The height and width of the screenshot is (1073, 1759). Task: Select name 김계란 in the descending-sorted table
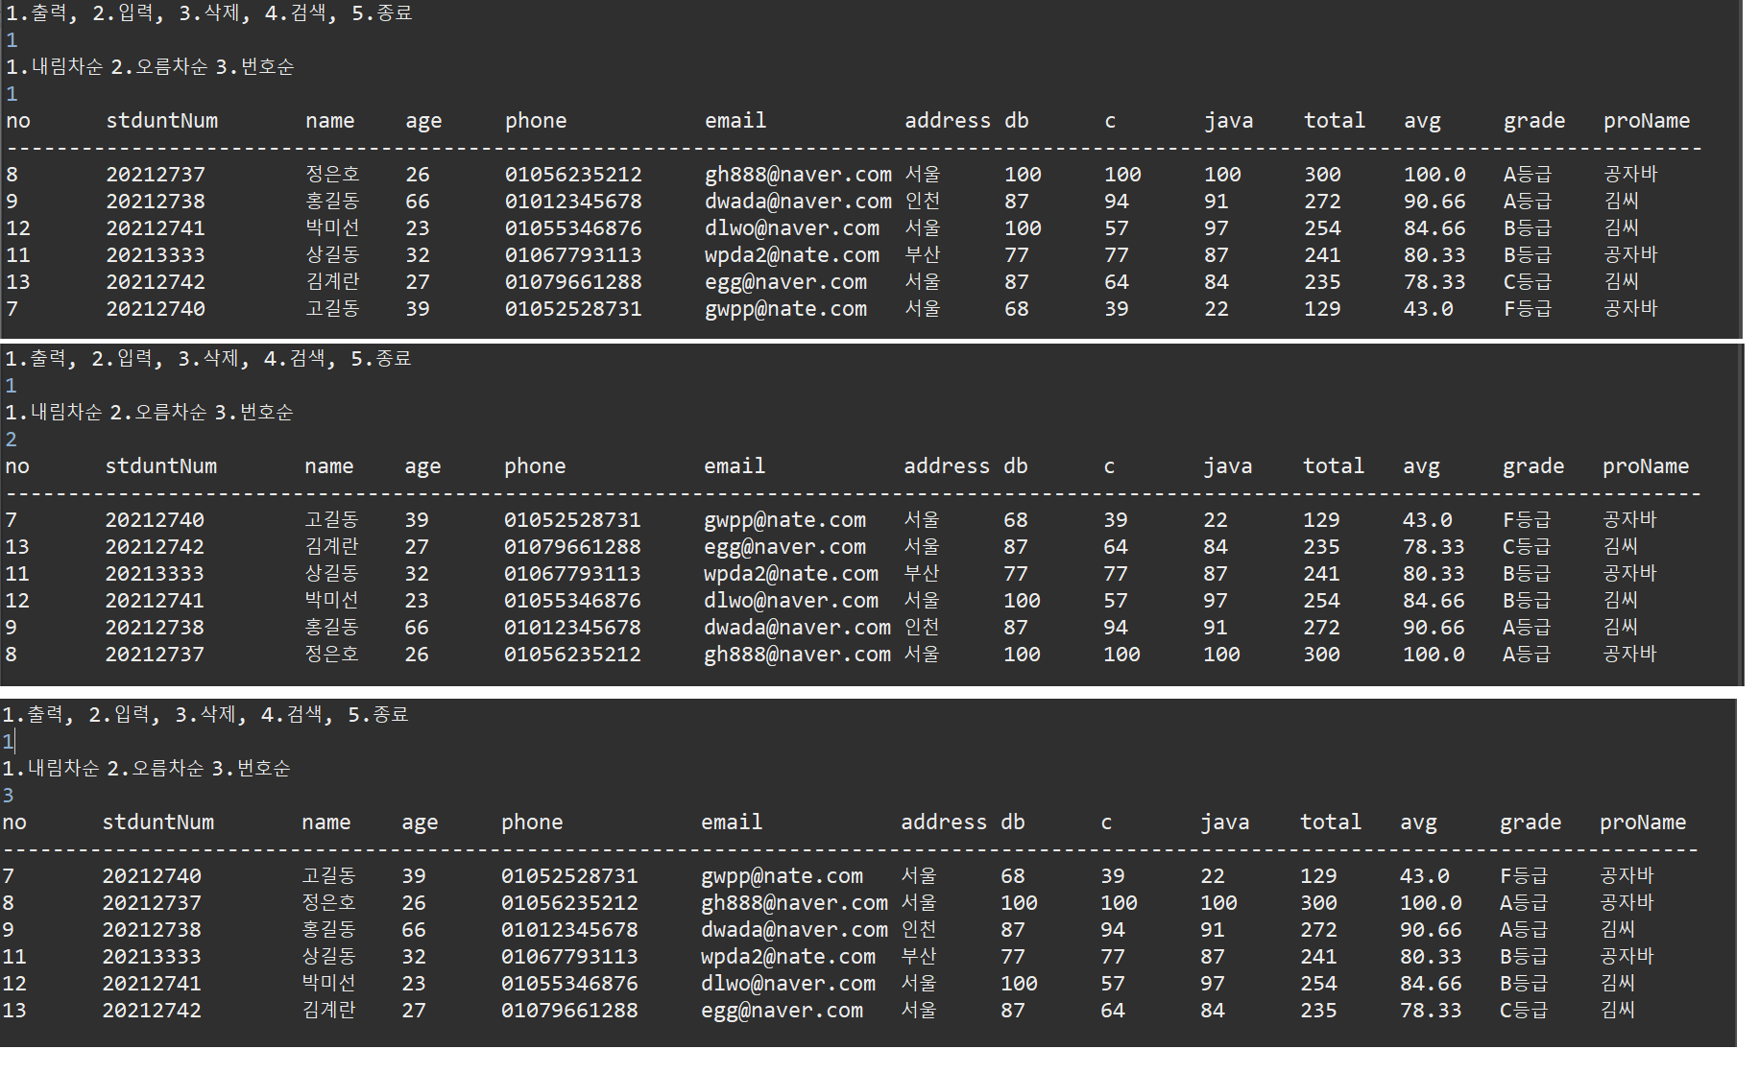pyautogui.click(x=332, y=282)
